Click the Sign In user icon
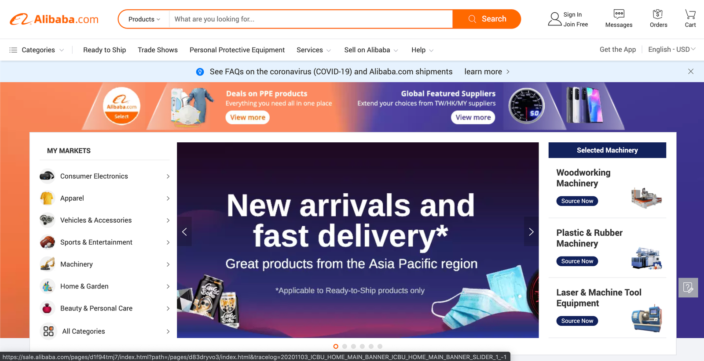The width and height of the screenshot is (704, 361). 554,19
